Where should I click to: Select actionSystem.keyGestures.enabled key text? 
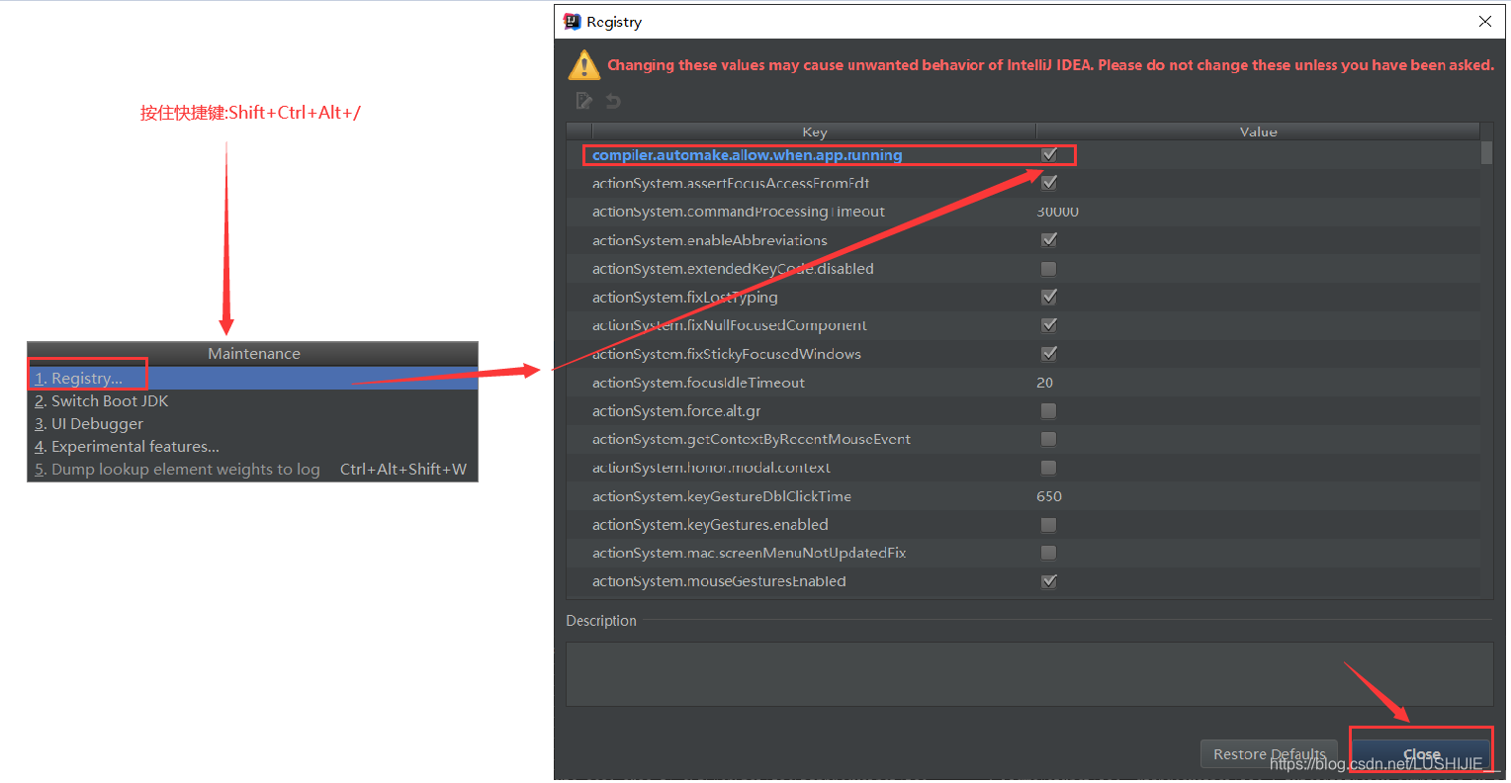point(710,525)
